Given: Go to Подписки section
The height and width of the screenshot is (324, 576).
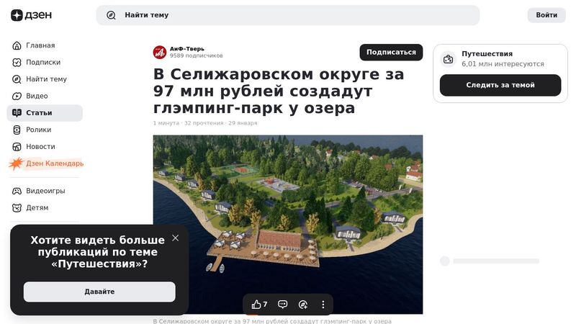Looking at the screenshot, I should point(43,62).
